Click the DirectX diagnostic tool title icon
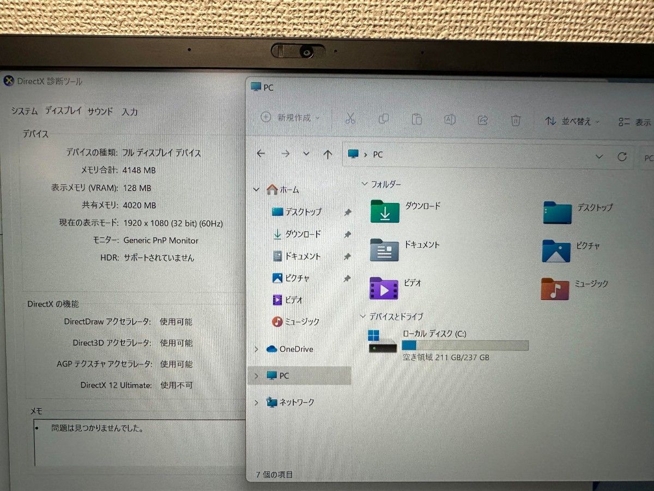 pyautogui.click(x=9, y=81)
